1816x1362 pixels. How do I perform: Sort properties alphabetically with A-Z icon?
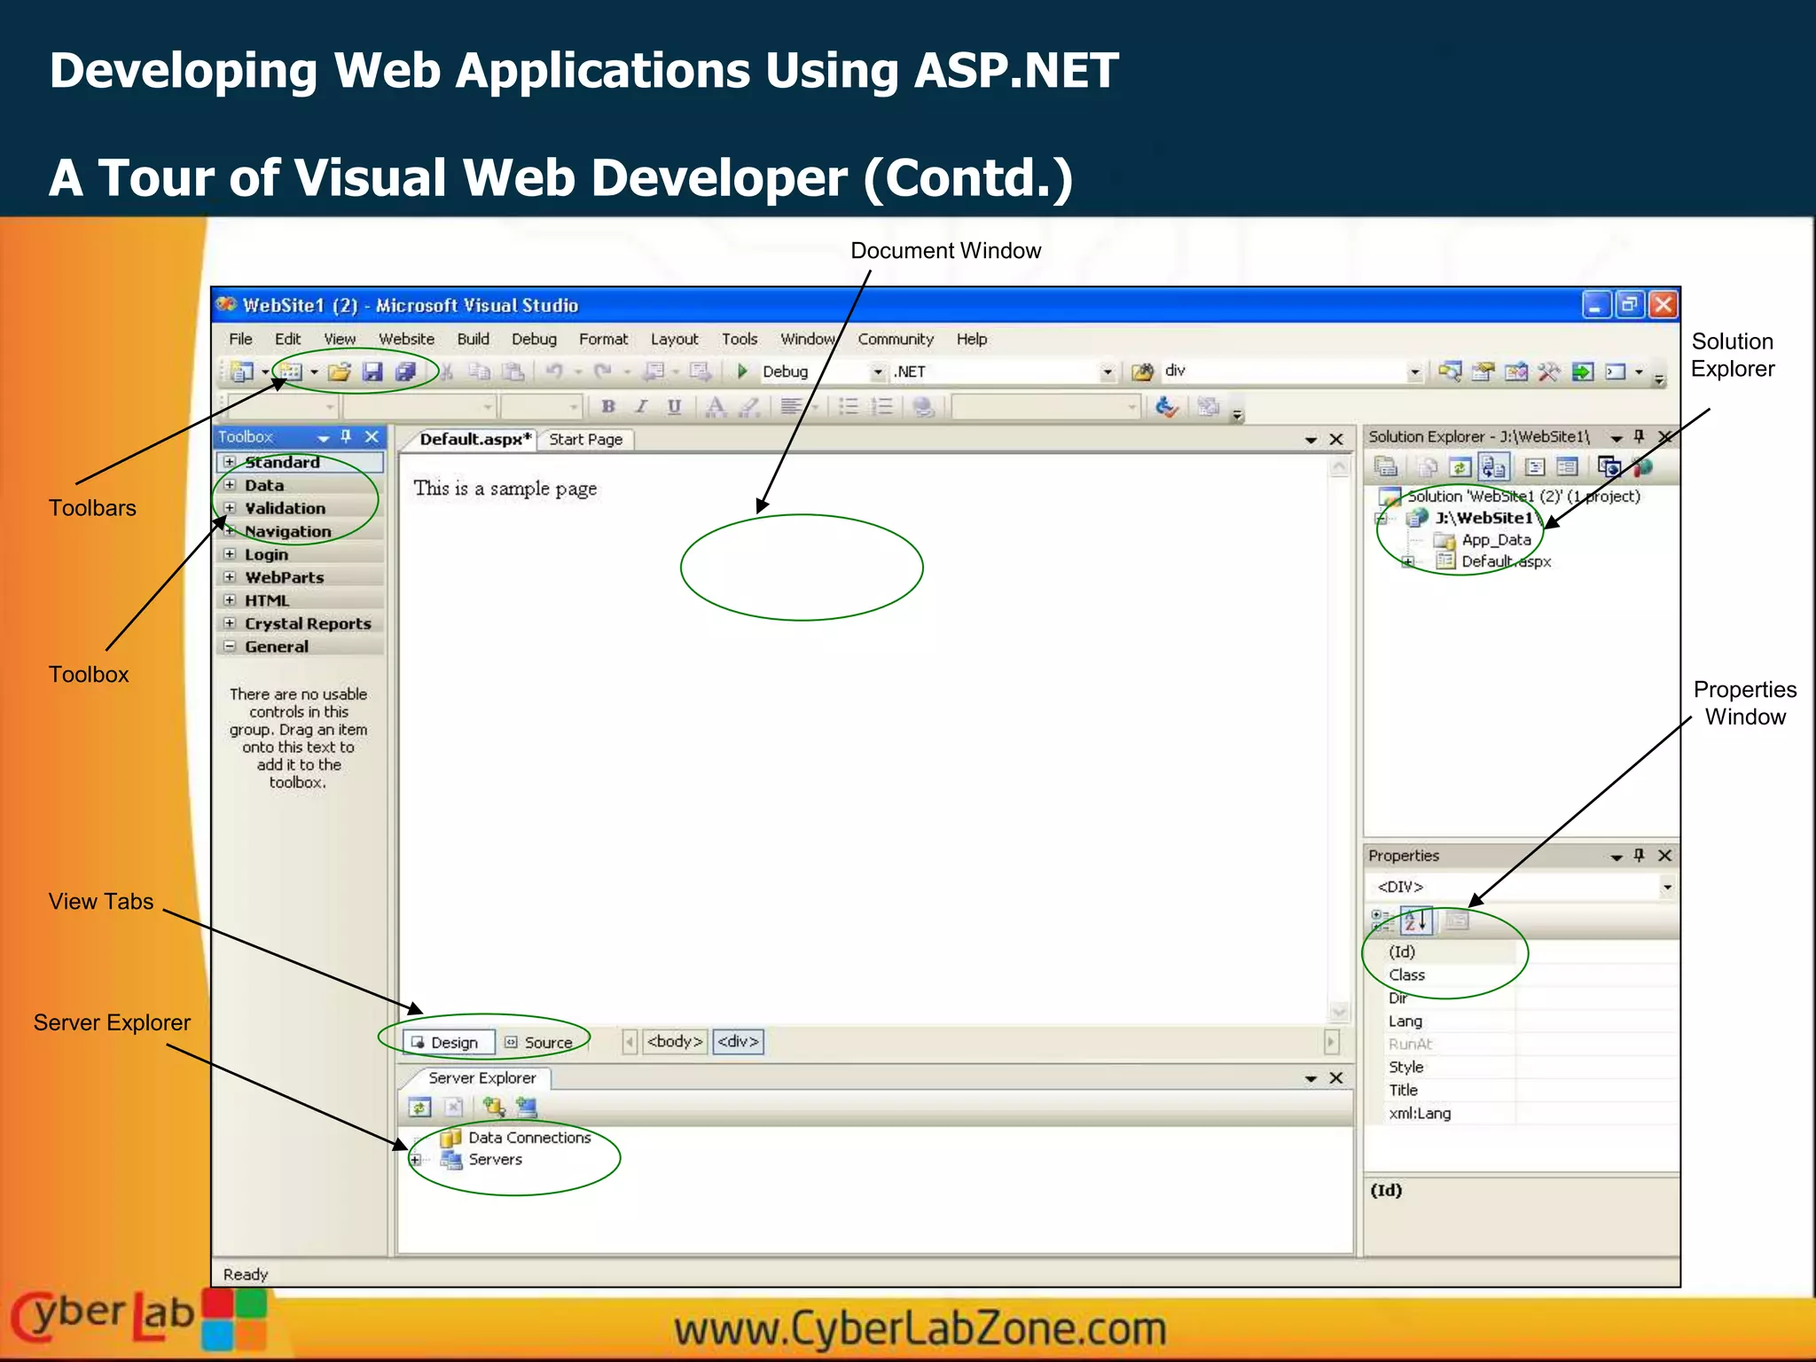(x=1415, y=920)
